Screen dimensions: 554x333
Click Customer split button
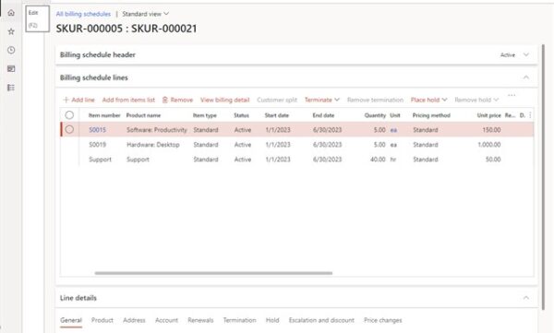pyautogui.click(x=277, y=100)
